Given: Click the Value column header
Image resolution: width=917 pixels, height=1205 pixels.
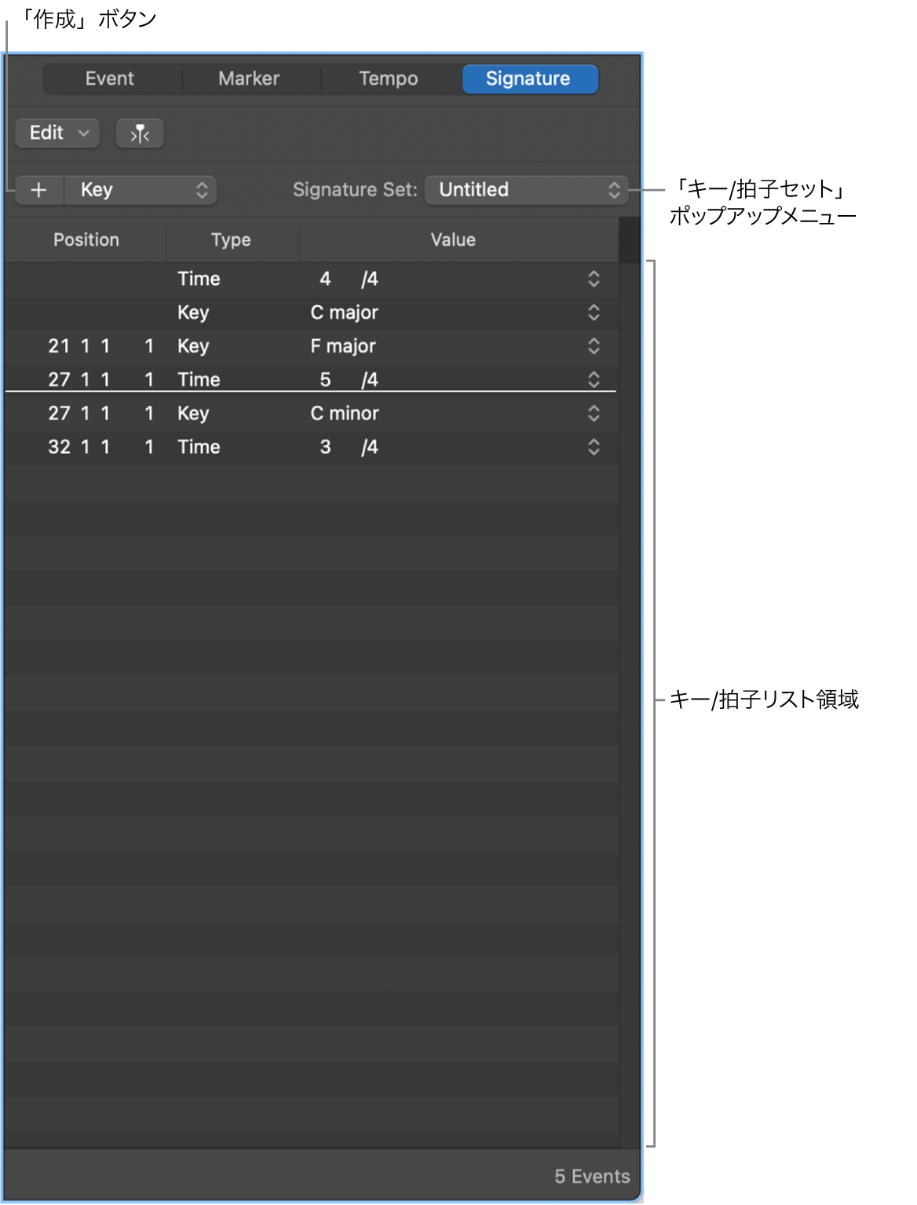Looking at the screenshot, I should (452, 239).
